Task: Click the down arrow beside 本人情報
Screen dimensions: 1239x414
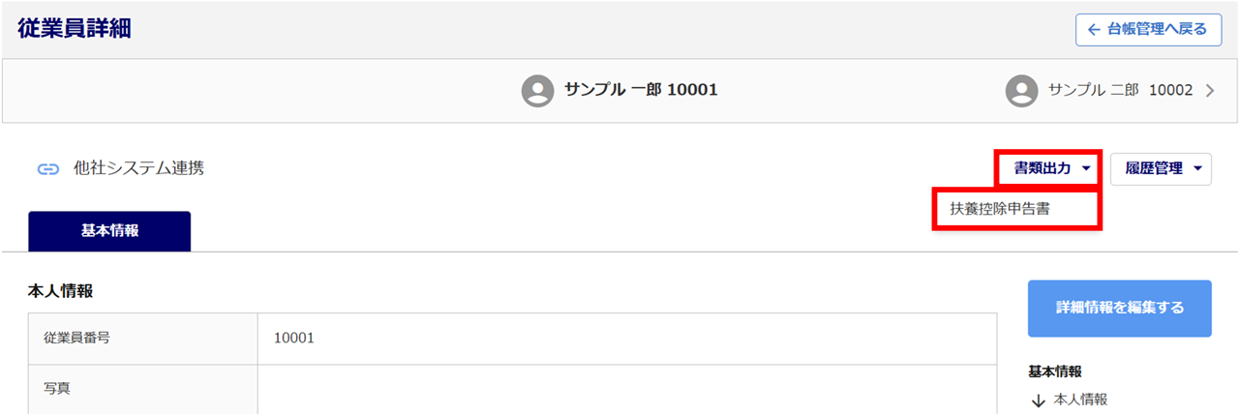Action: [1038, 399]
